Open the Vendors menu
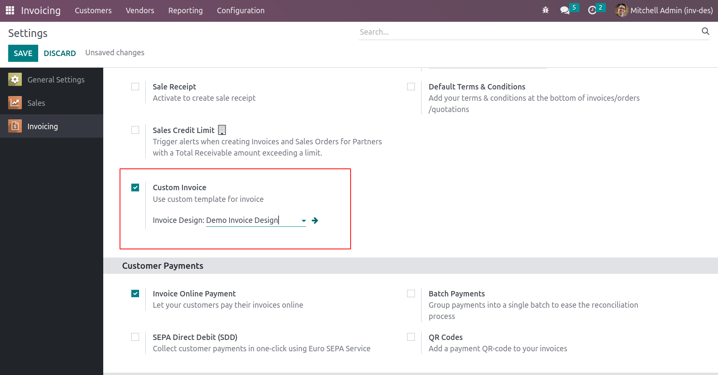The width and height of the screenshot is (718, 375). [x=140, y=11]
